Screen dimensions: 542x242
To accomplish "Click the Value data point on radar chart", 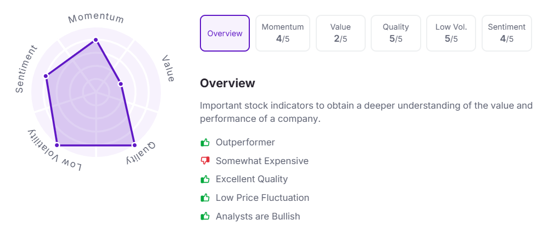I will [x=121, y=84].
